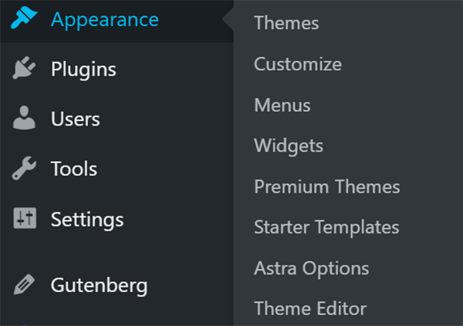Launch the Theme Editor link
The image size is (463, 326).
pos(310,309)
